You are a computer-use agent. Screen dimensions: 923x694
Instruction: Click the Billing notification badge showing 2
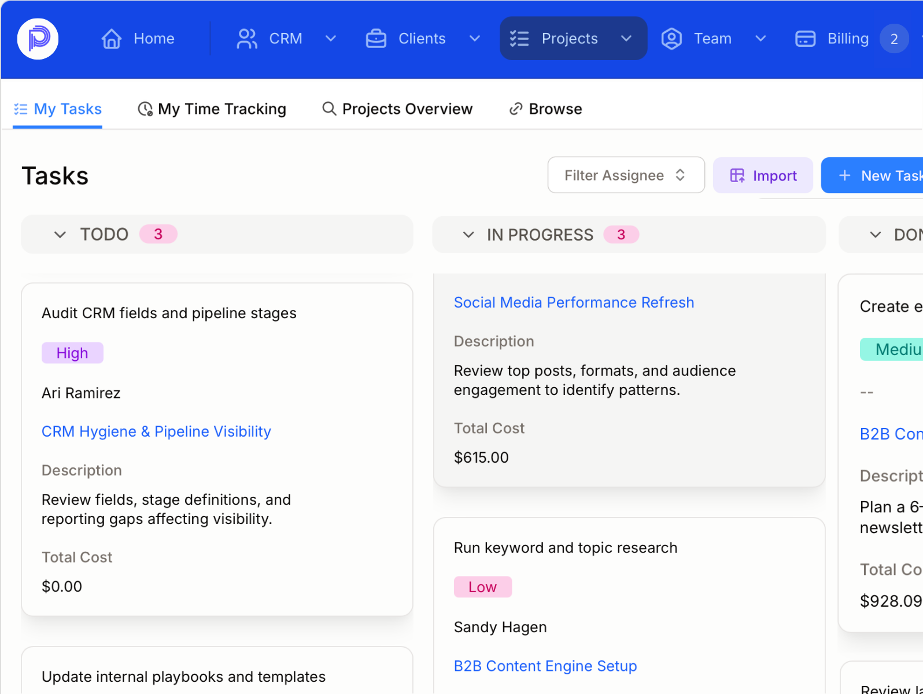coord(894,39)
